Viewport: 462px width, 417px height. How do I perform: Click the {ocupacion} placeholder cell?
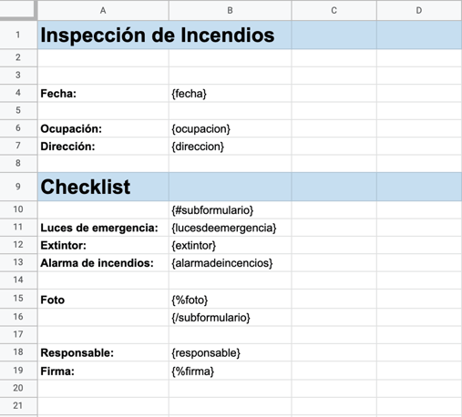(x=230, y=128)
